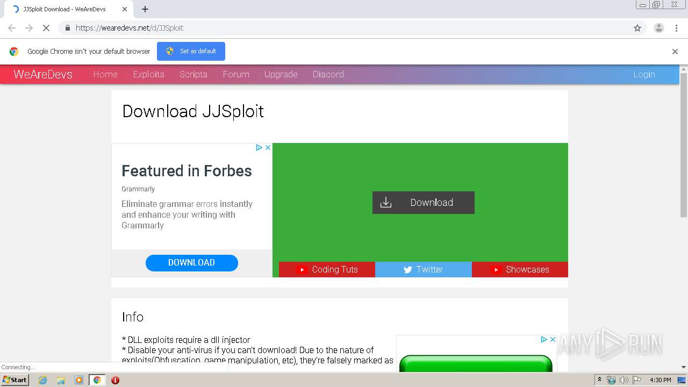
Task: Open Windows Explorer folder from taskbar
Action: [x=61, y=380]
